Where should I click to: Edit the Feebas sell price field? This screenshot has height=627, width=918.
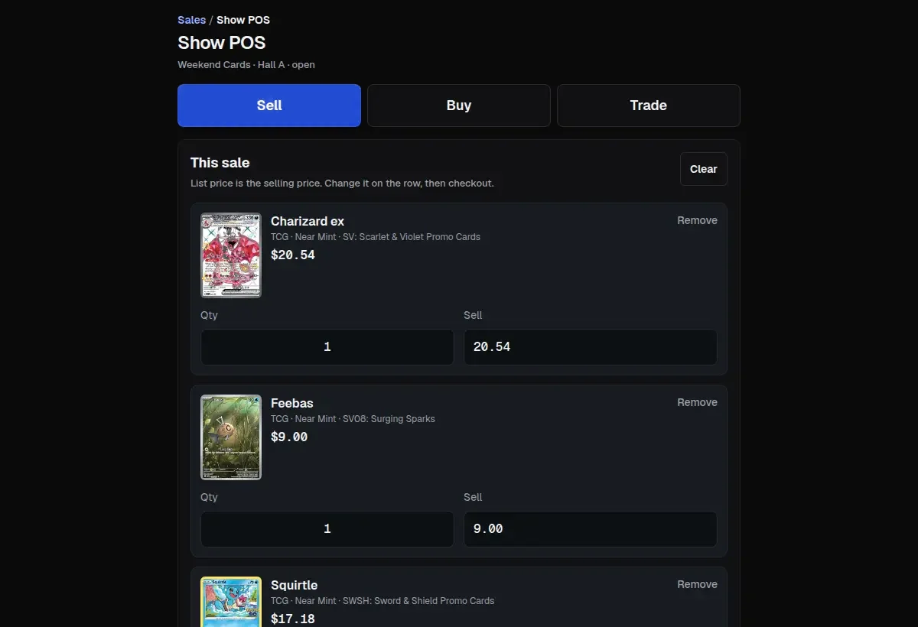point(591,529)
